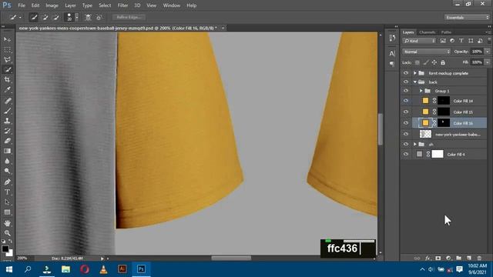The image size is (493, 277).
Task: Click Add to Selection mode icon
Action: click(45, 17)
